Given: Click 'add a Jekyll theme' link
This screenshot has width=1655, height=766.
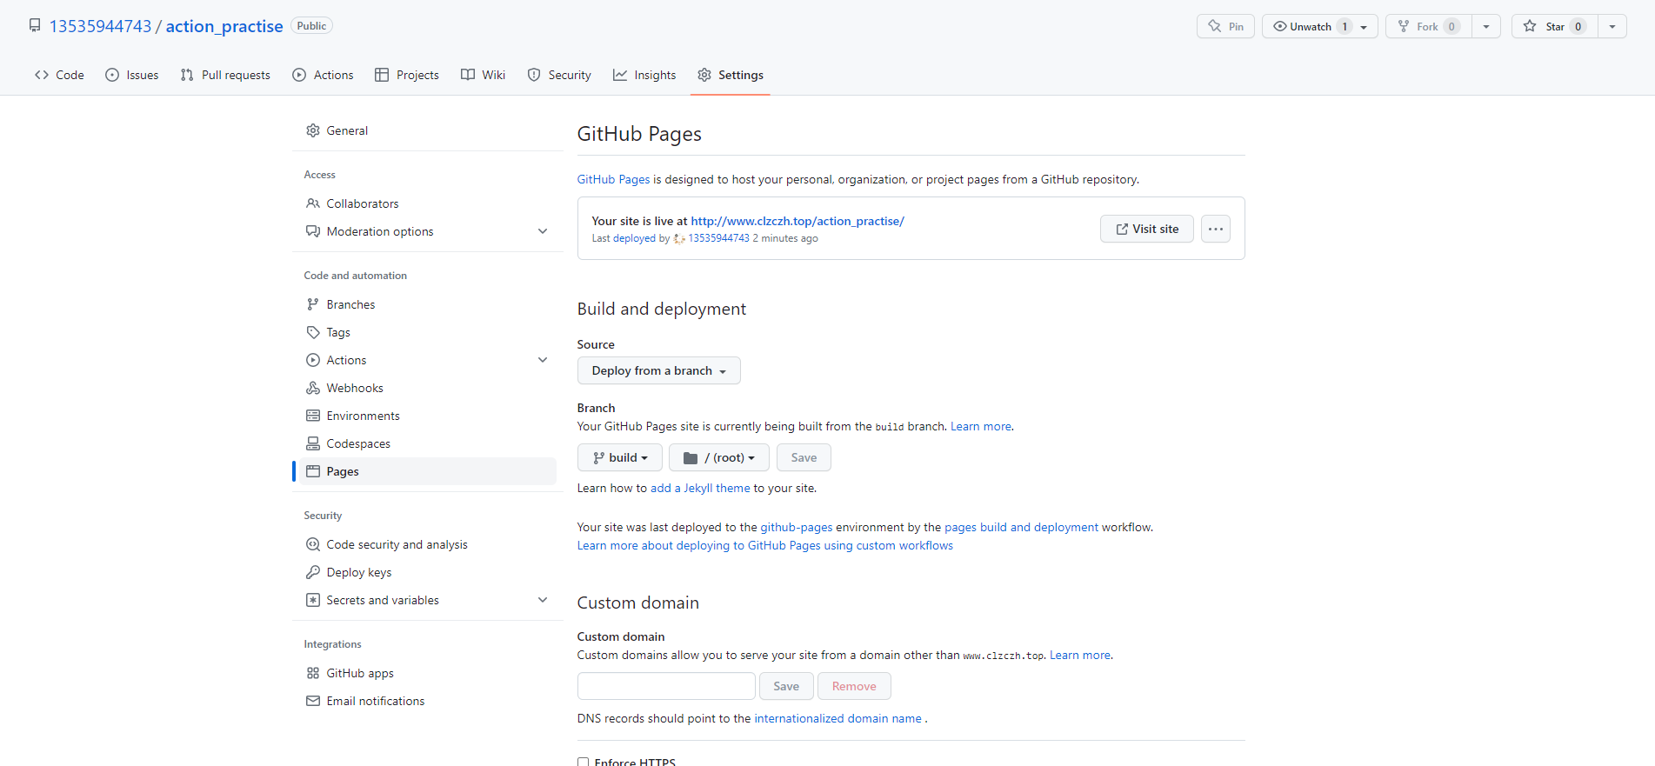Looking at the screenshot, I should (x=700, y=488).
